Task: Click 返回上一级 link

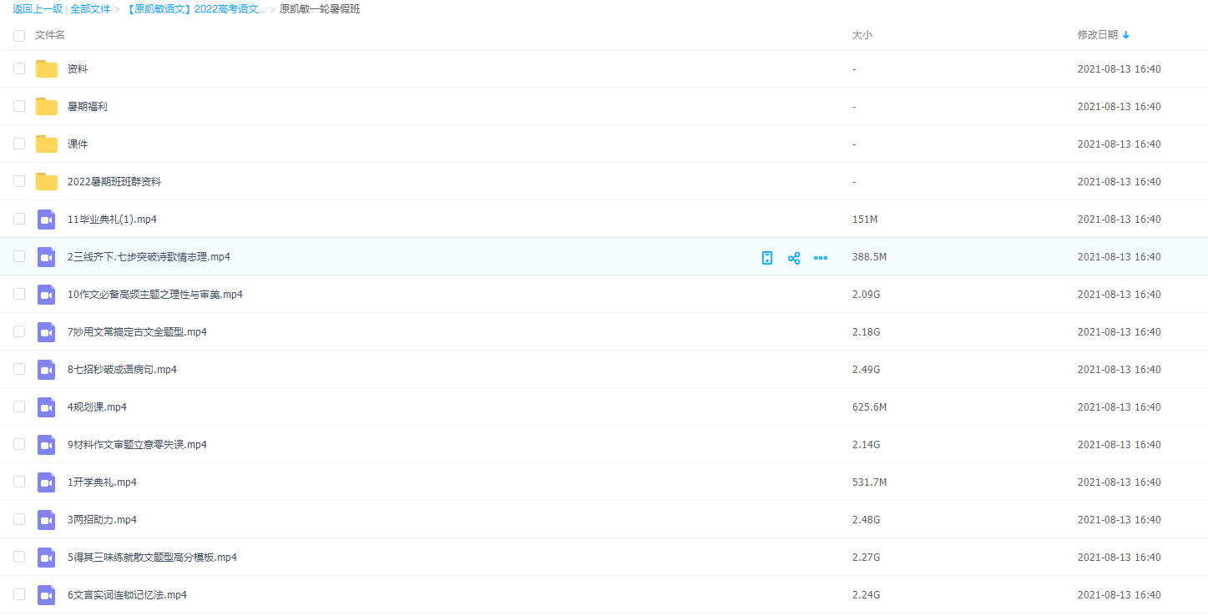Action: click(x=37, y=9)
